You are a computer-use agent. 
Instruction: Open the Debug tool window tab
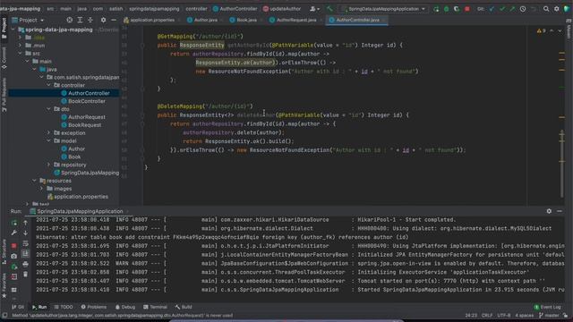pyautogui.click(x=125, y=307)
